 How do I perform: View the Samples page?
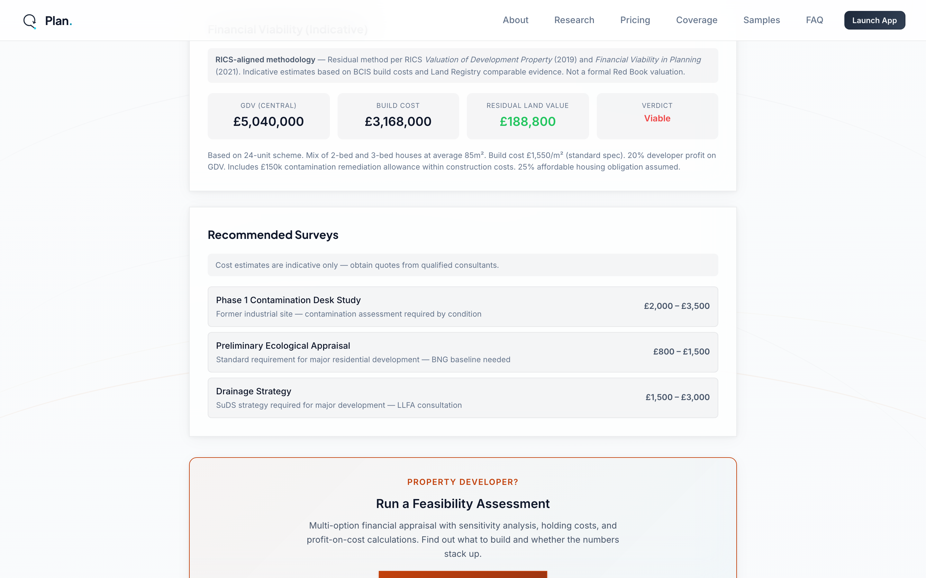coord(761,20)
